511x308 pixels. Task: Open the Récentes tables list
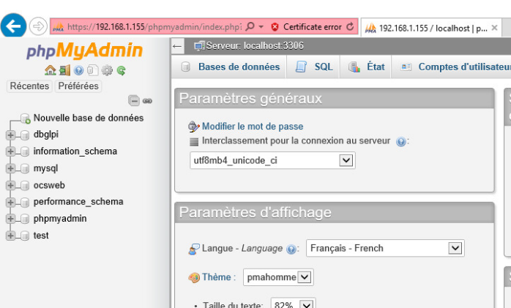point(29,86)
